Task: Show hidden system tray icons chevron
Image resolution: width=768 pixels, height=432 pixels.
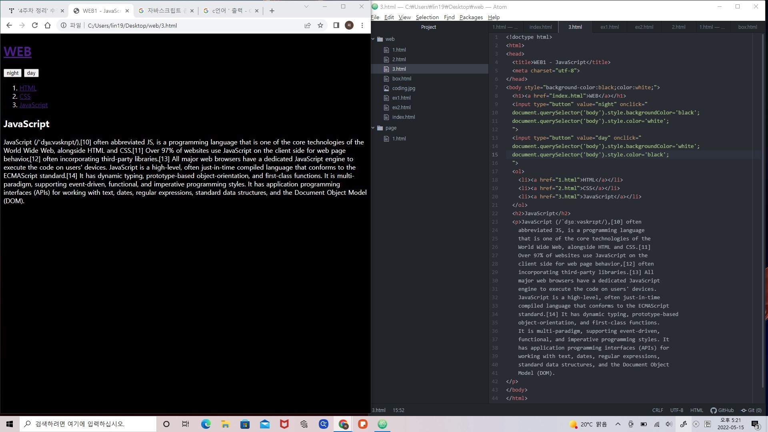Action: click(x=618, y=424)
